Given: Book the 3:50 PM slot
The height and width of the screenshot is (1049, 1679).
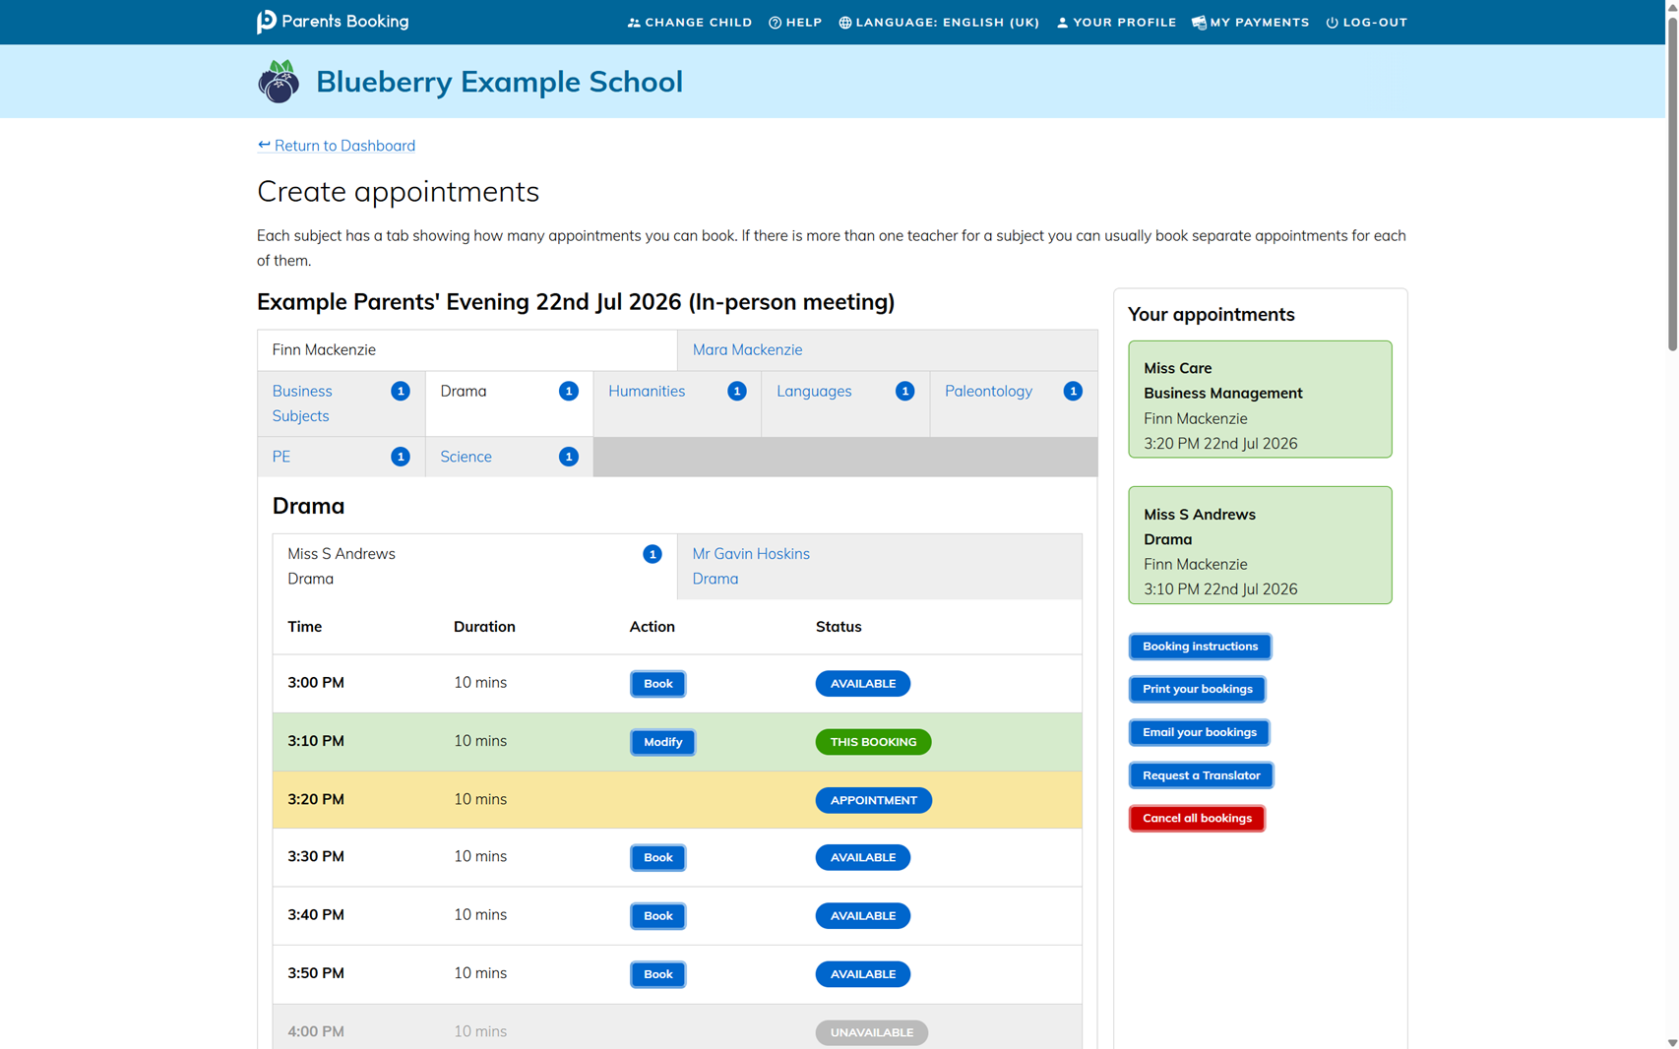Looking at the screenshot, I should click(657, 974).
